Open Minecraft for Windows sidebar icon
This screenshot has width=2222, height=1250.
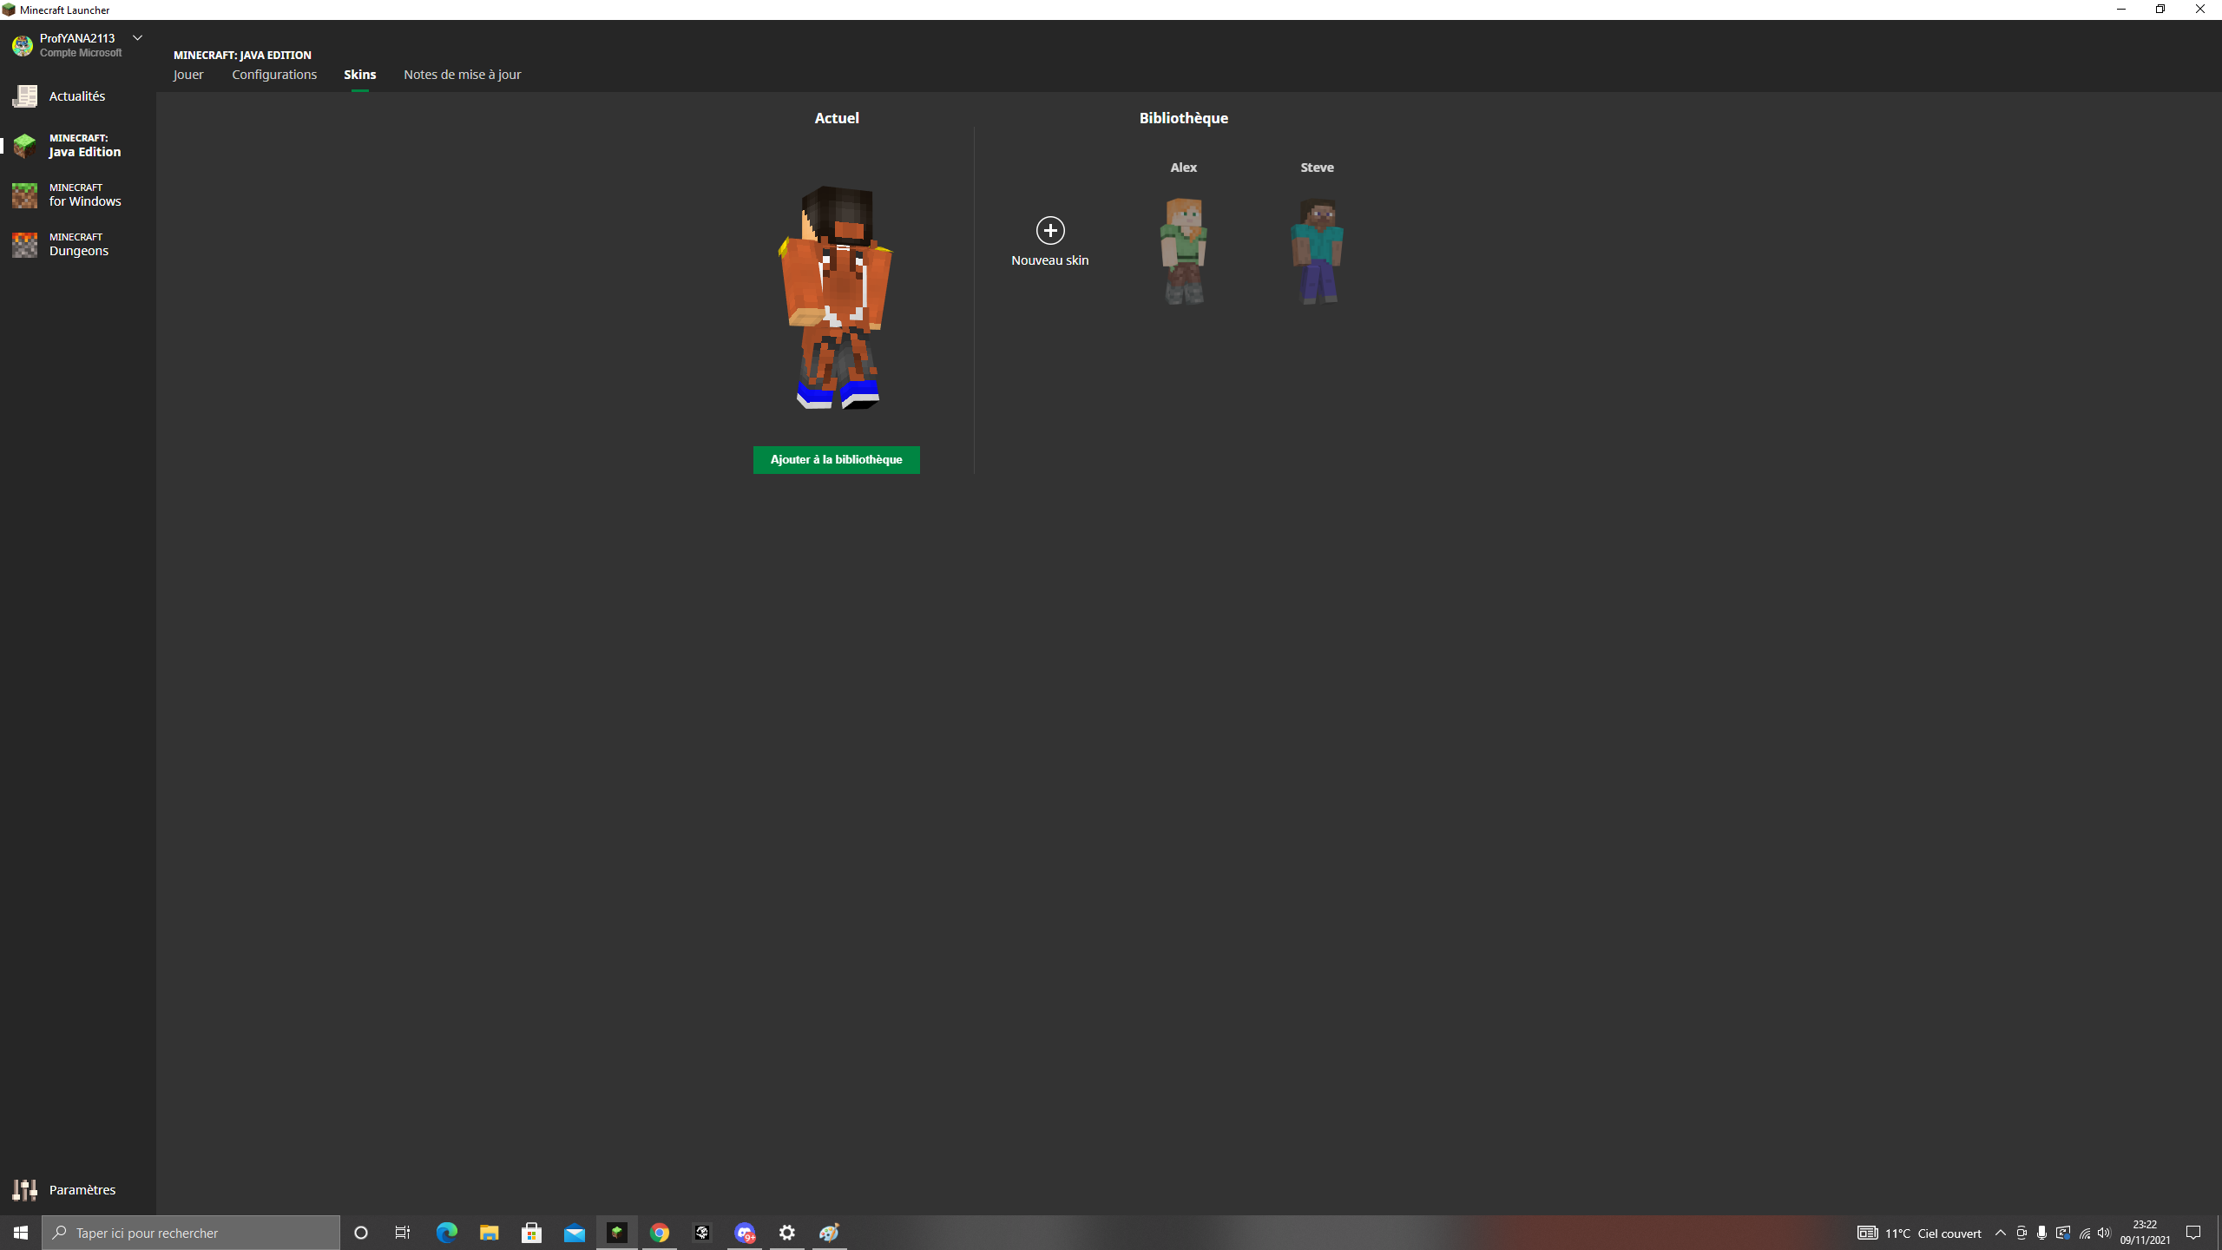[x=24, y=195]
